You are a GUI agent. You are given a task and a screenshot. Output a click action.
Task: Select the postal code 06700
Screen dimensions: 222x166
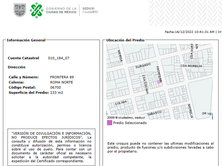point(55,87)
